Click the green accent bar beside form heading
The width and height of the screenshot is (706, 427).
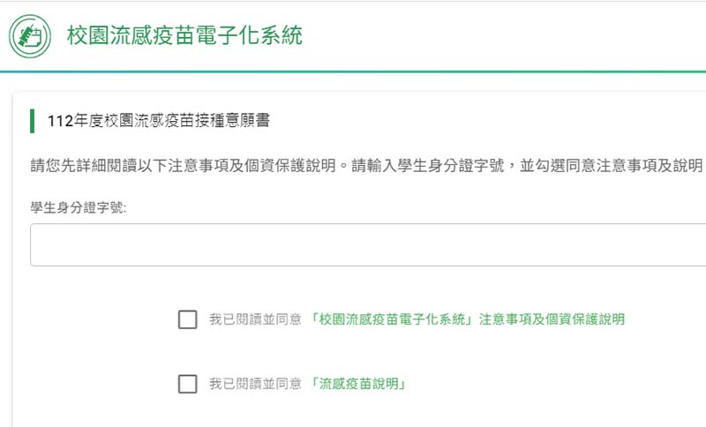point(33,121)
